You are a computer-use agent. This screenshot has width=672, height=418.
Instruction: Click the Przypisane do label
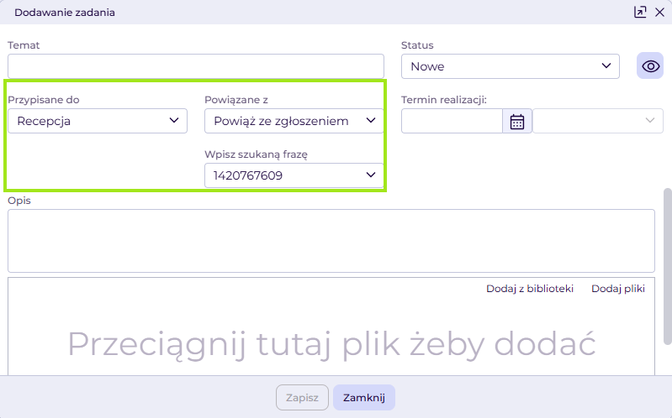pyautogui.click(x=44, y=100)
